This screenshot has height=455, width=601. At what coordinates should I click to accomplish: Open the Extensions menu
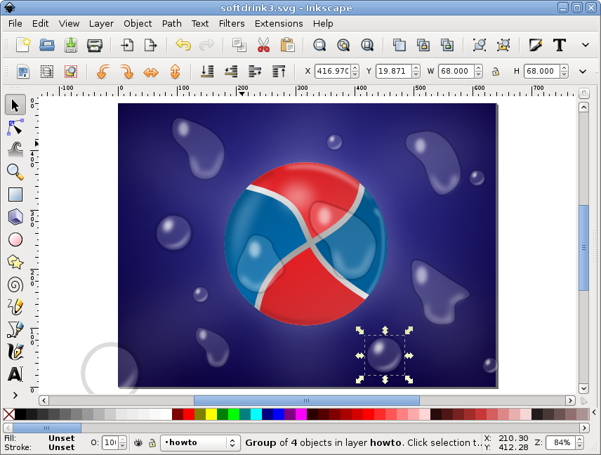pyautogui.click(x=279, y=23)
